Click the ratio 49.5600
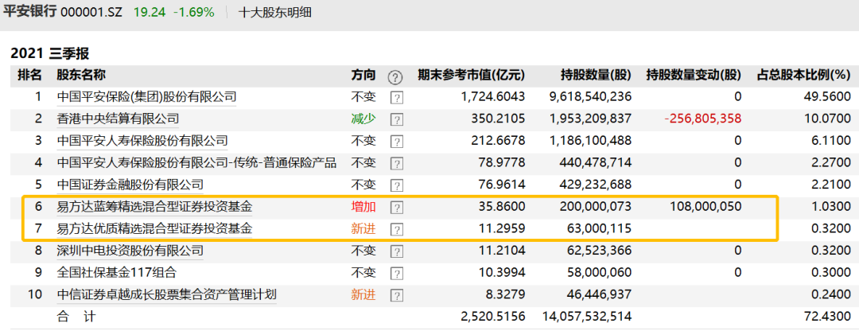The height and width of the screenshot is (331, 859). pos(828,97)
